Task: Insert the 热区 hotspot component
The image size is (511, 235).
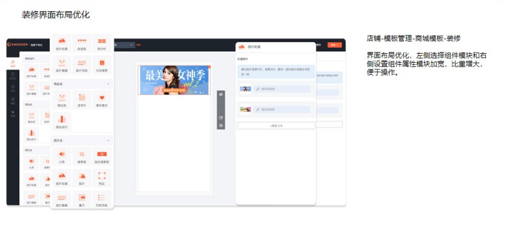Action: [102, 178]
